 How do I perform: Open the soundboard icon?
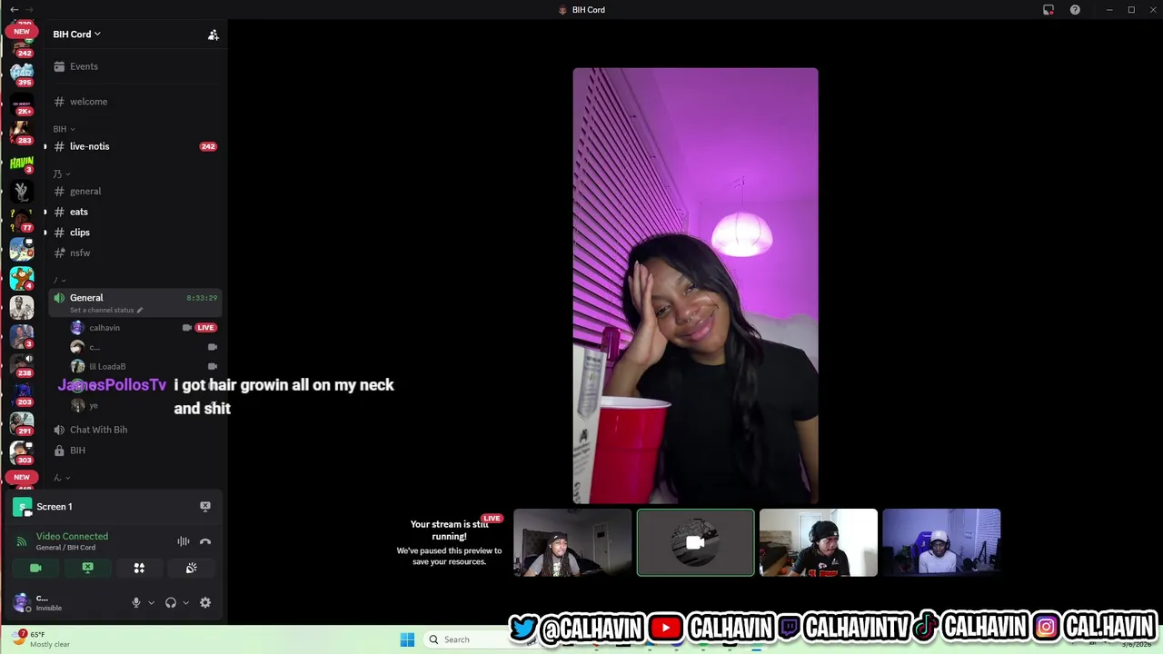[192, 568]
